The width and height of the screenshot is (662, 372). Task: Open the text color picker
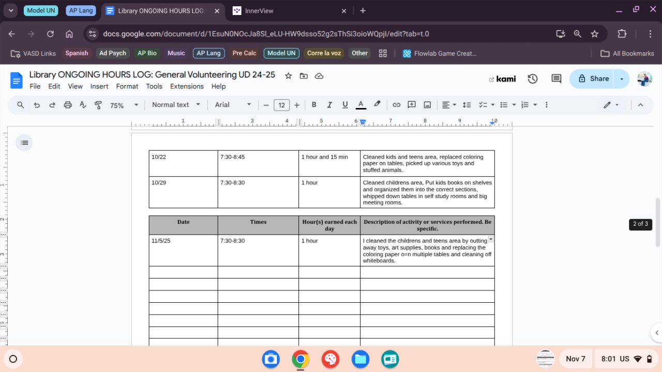click(x=361, y=105)
